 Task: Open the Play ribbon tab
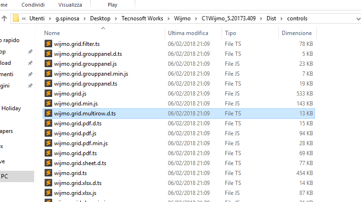[x=113, y=4]
